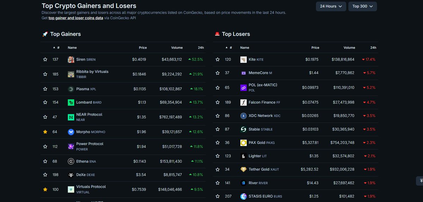Click the Falcon Finance coin logo
Viewport: 423px width, 202px height.
(x=243, y=102)
